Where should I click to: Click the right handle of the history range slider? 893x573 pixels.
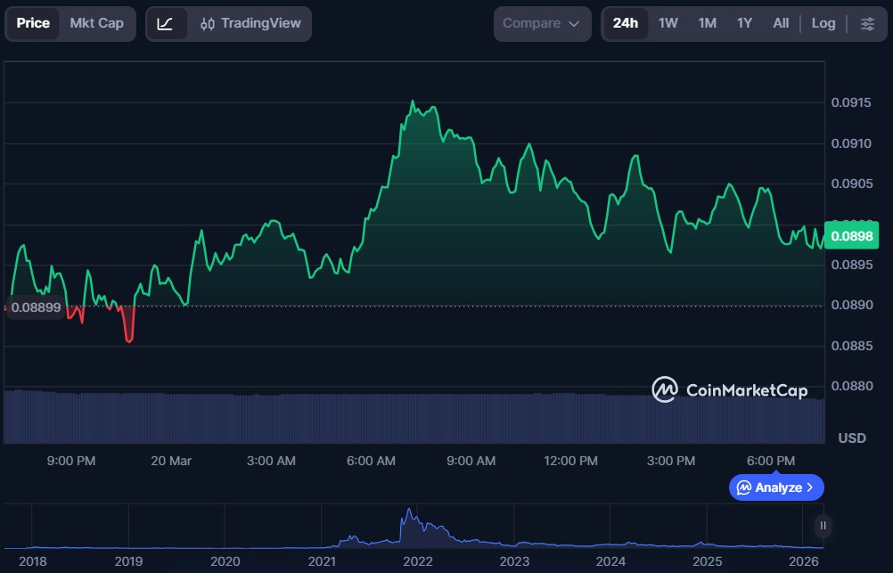823,526
